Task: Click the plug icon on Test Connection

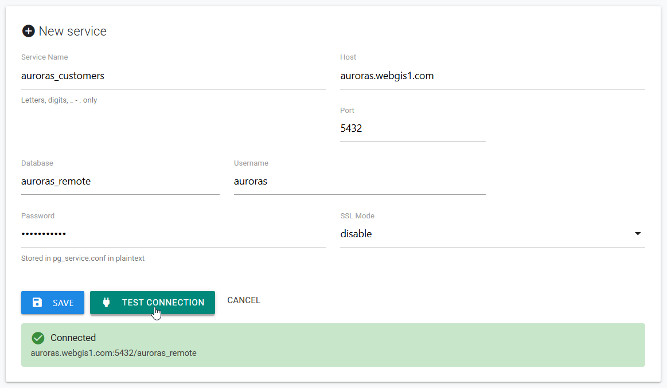Action: pyautogui.click(x=106, y=302)
